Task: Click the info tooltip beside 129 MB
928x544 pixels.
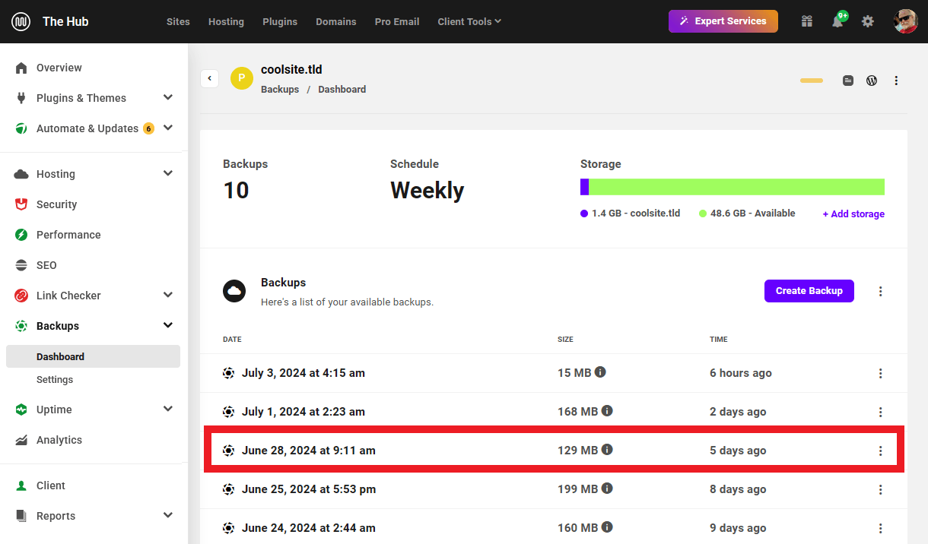Action: (x=607, y=450)
